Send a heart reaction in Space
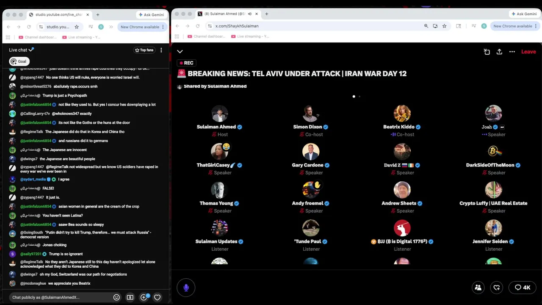 (497, 288)
